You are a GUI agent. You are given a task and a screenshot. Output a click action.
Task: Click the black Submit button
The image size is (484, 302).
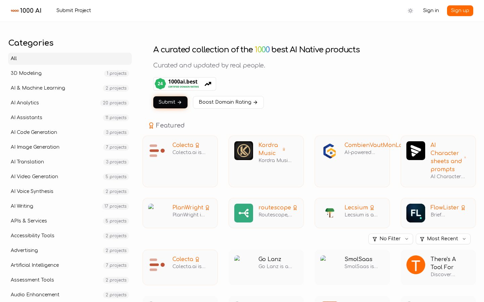[x=170, y=102]
